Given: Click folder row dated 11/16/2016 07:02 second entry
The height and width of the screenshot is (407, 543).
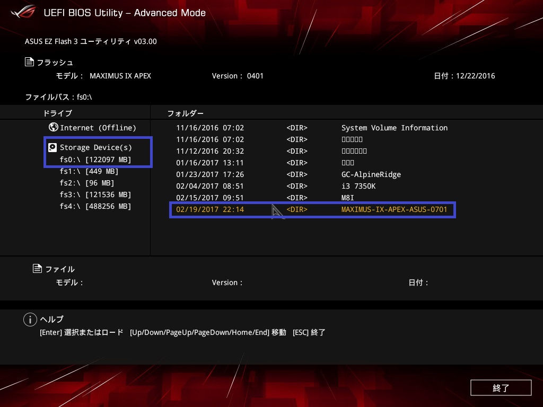Looking at the screenshot, I should [x=269, y=139].
